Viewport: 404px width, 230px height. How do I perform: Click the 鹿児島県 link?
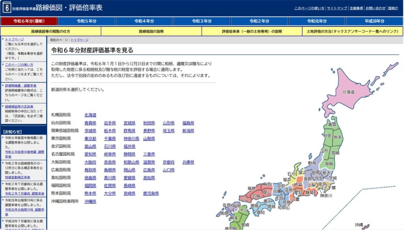coord(151,193)
